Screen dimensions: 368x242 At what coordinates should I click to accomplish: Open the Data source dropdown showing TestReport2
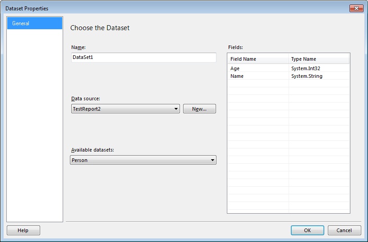(125, 109)
